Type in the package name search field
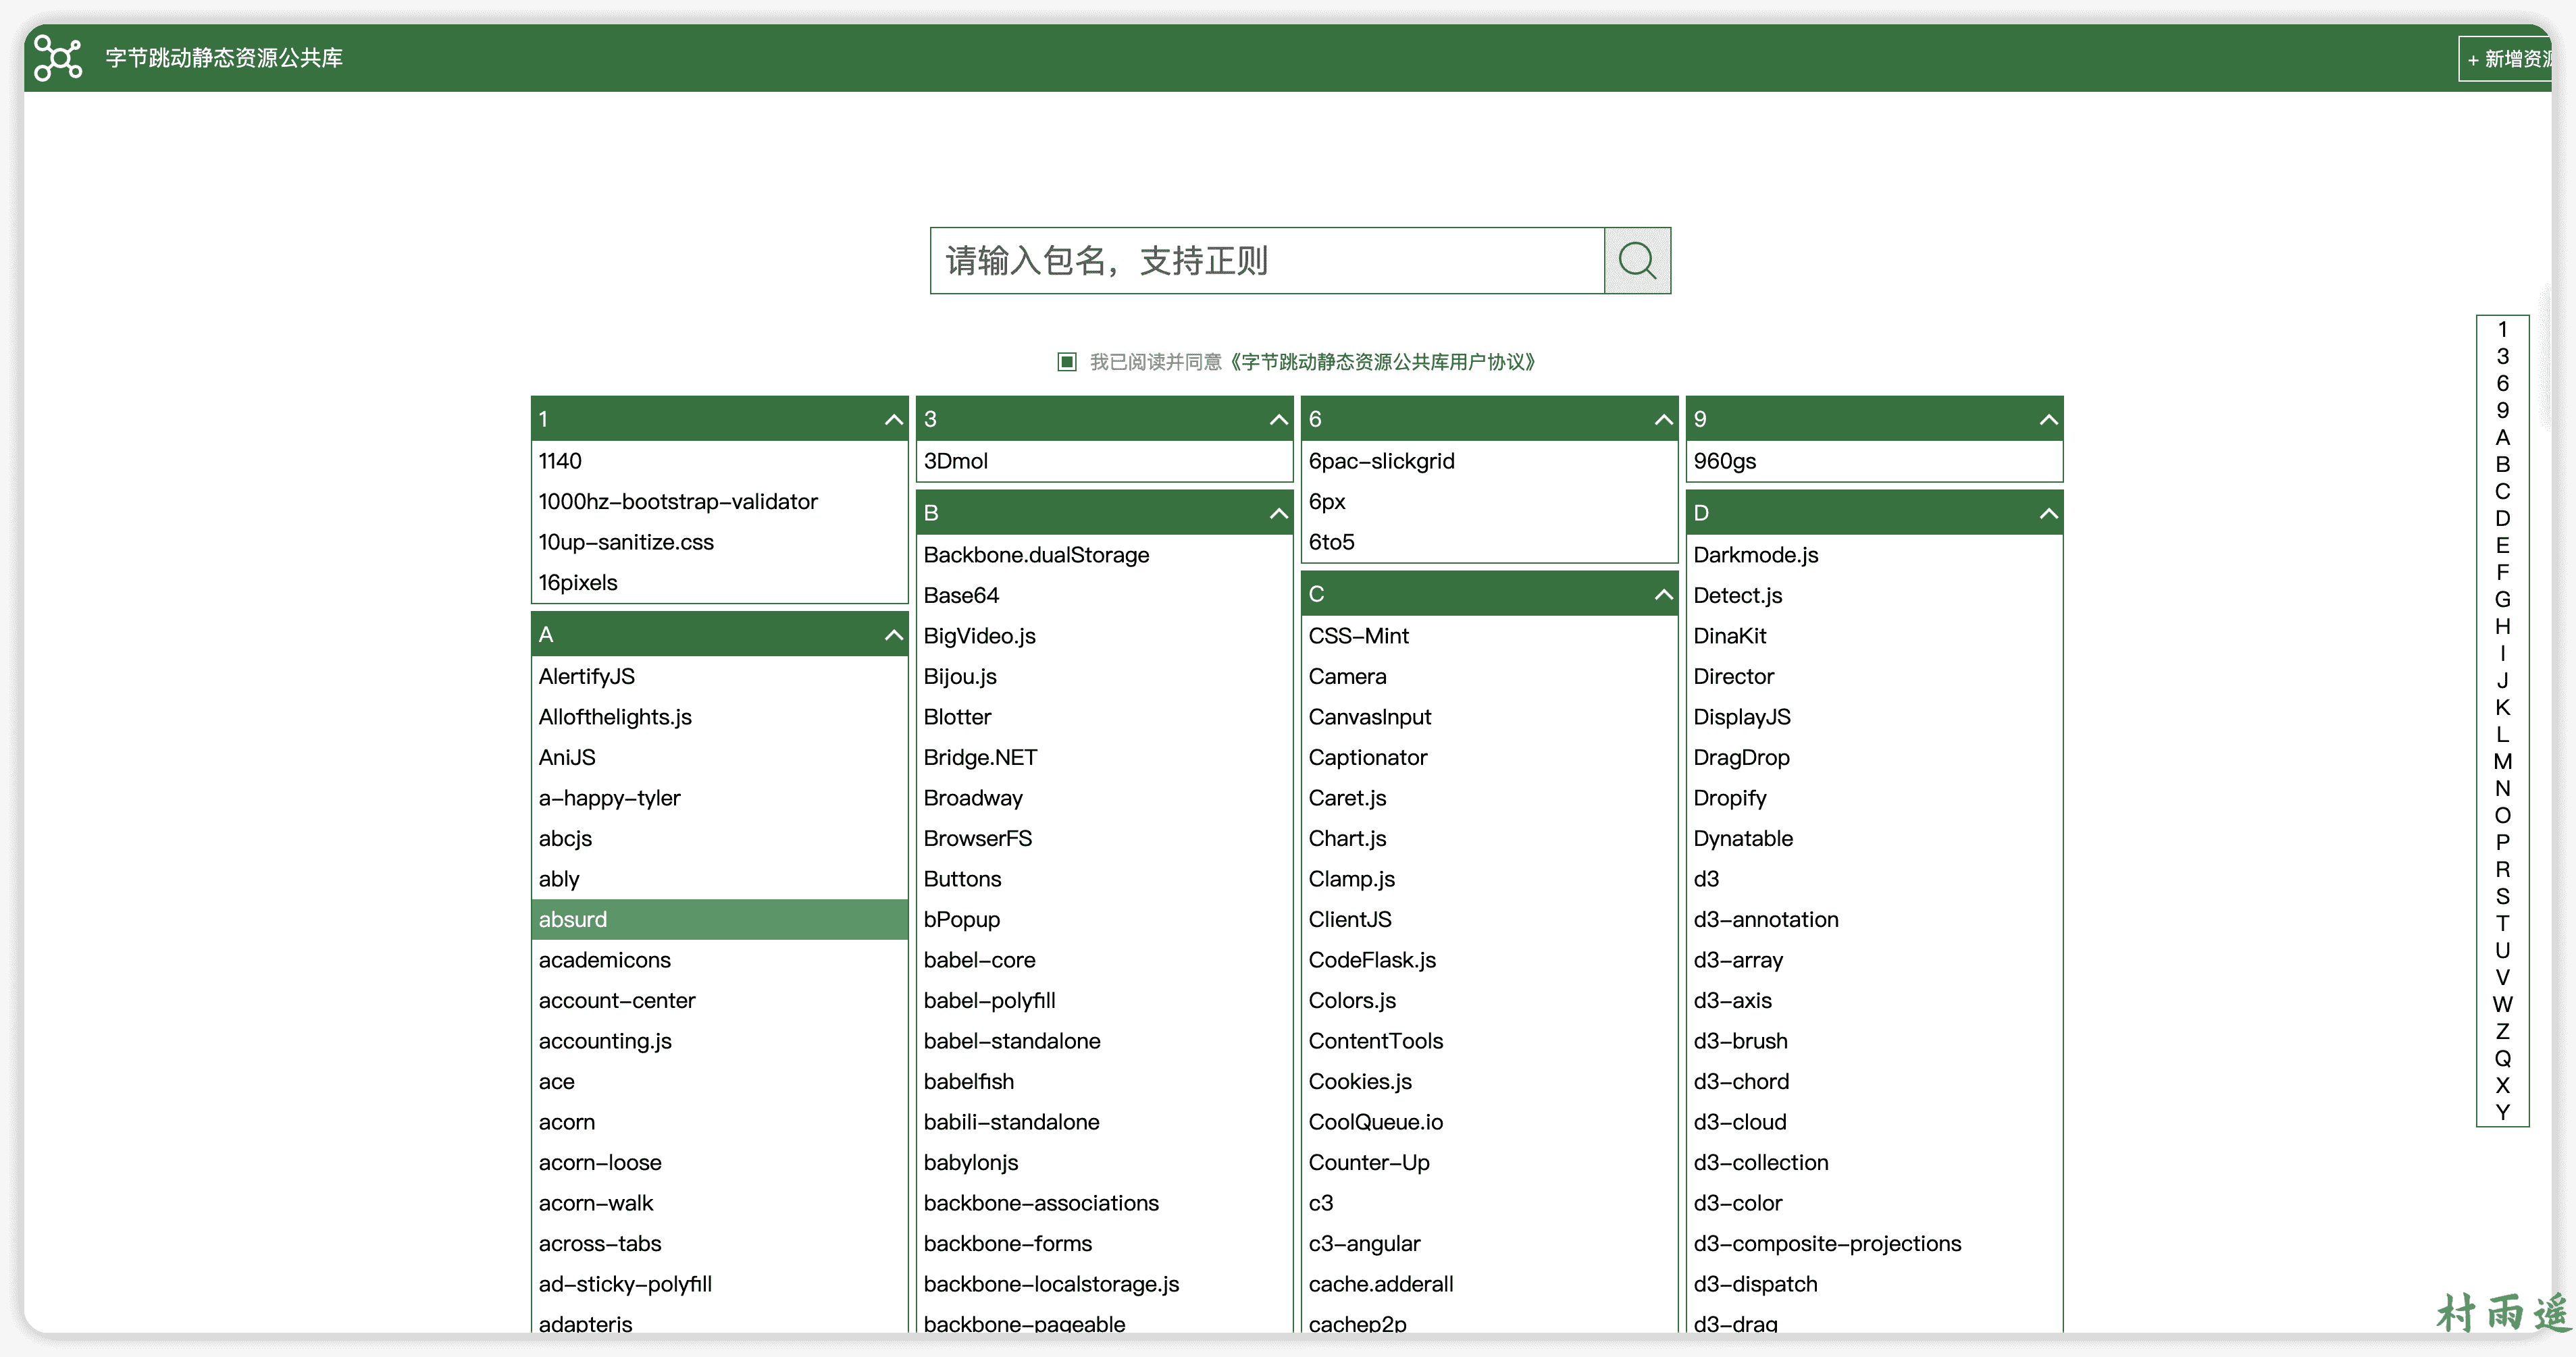The image size is (2576, 1357). click(1266, 261)
